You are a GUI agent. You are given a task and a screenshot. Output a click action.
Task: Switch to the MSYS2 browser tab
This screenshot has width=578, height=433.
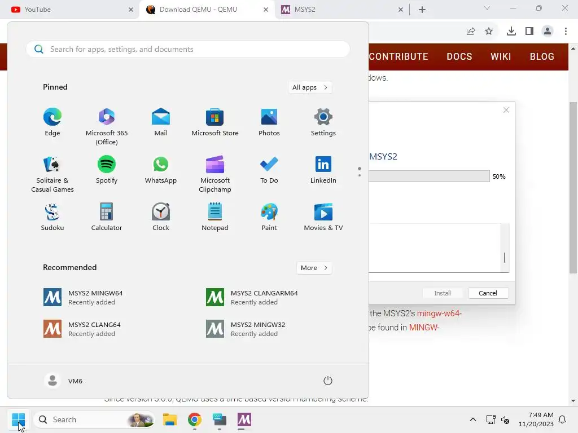tap(341, 10)
